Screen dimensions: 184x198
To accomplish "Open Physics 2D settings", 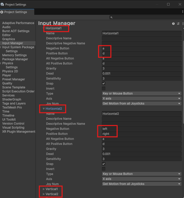I will coord(10,71).
